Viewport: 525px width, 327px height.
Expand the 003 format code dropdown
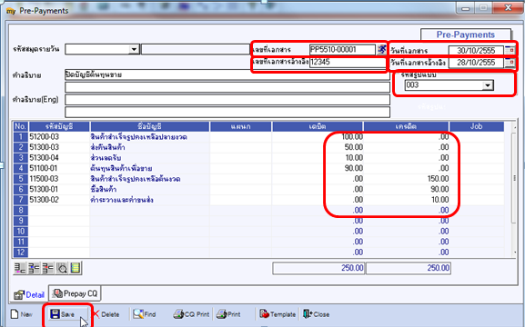coord(488,85)
